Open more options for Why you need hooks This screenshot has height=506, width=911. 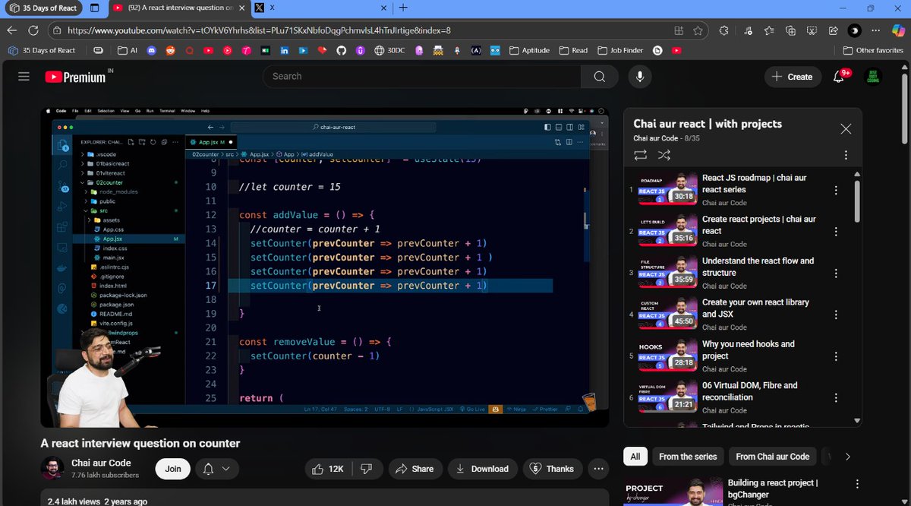(x=836, y=356)
